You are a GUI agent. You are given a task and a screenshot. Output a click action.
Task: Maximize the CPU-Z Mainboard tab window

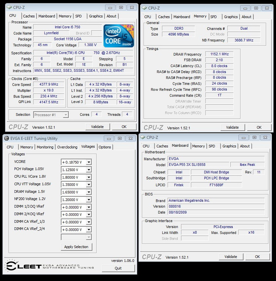pyautogui.click(x=254, y=138)
